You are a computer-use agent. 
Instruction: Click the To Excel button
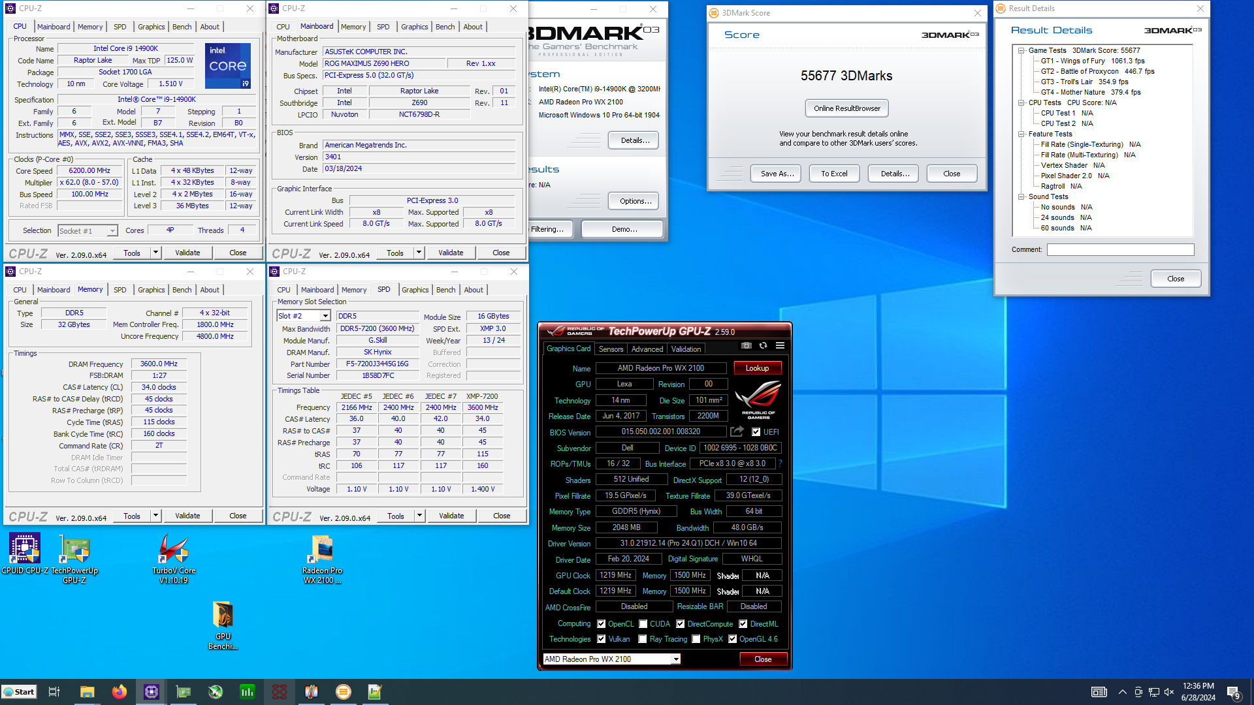(834, 174)
